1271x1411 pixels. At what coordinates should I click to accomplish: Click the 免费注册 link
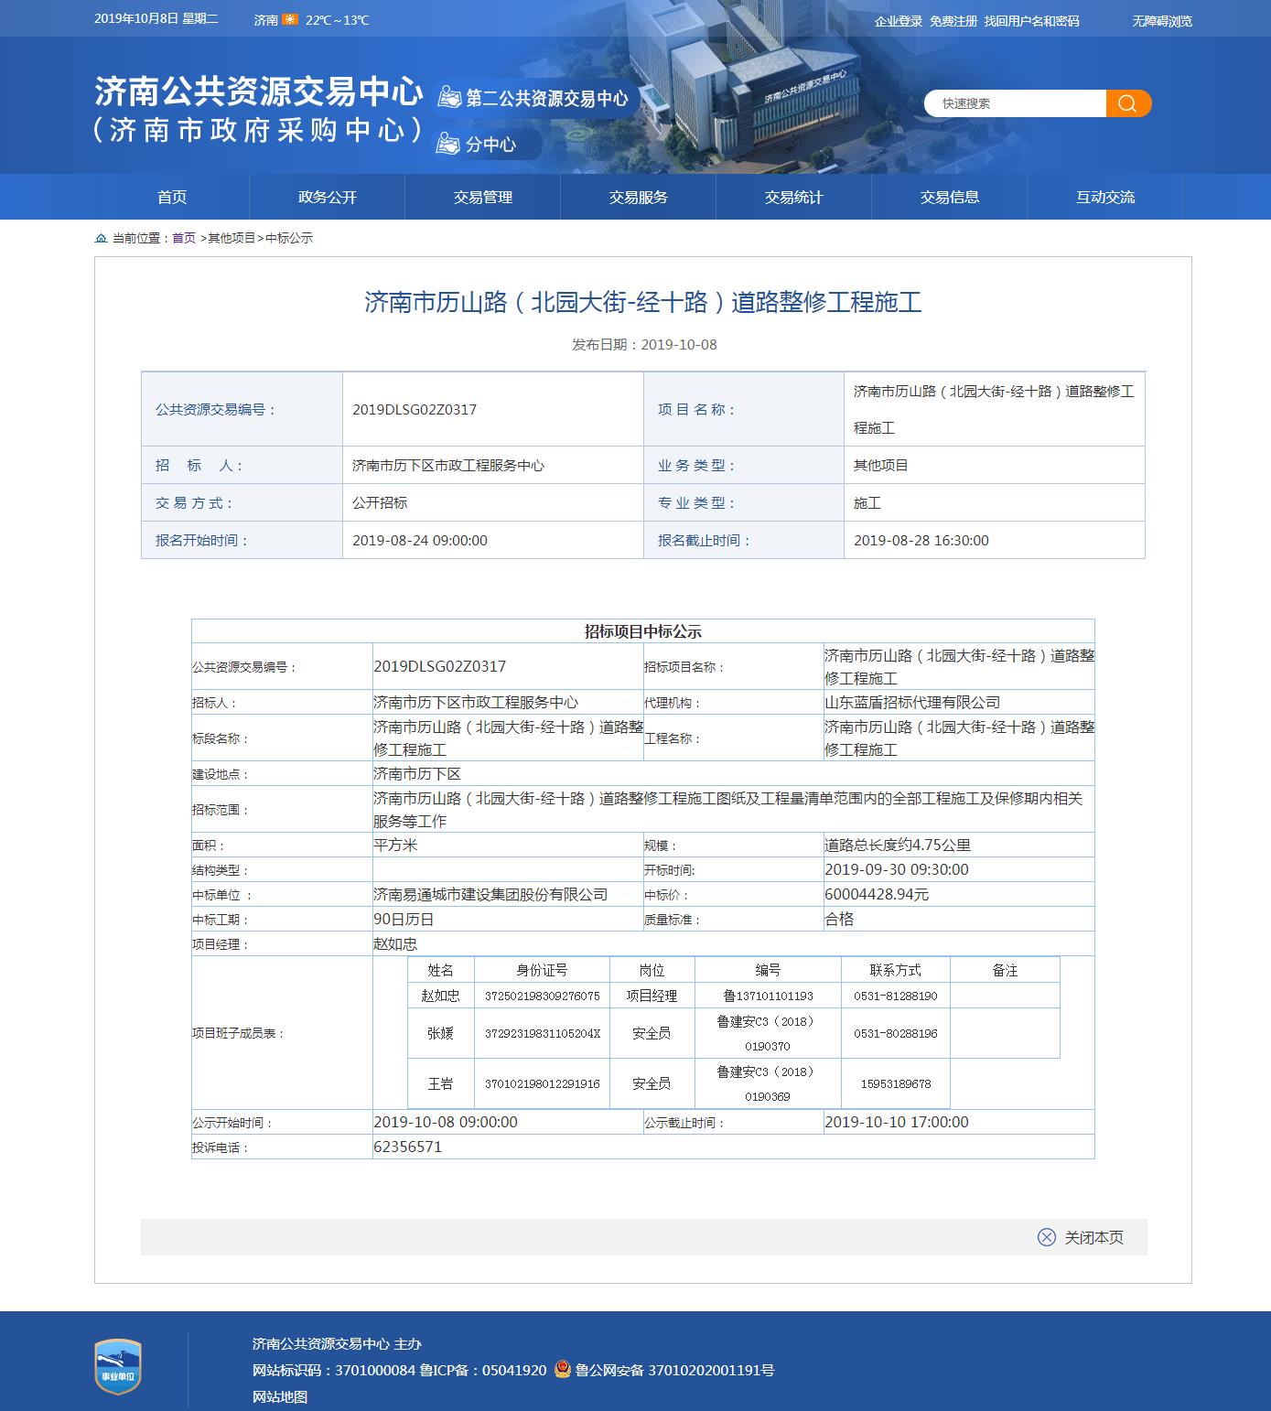pos(953,21)
